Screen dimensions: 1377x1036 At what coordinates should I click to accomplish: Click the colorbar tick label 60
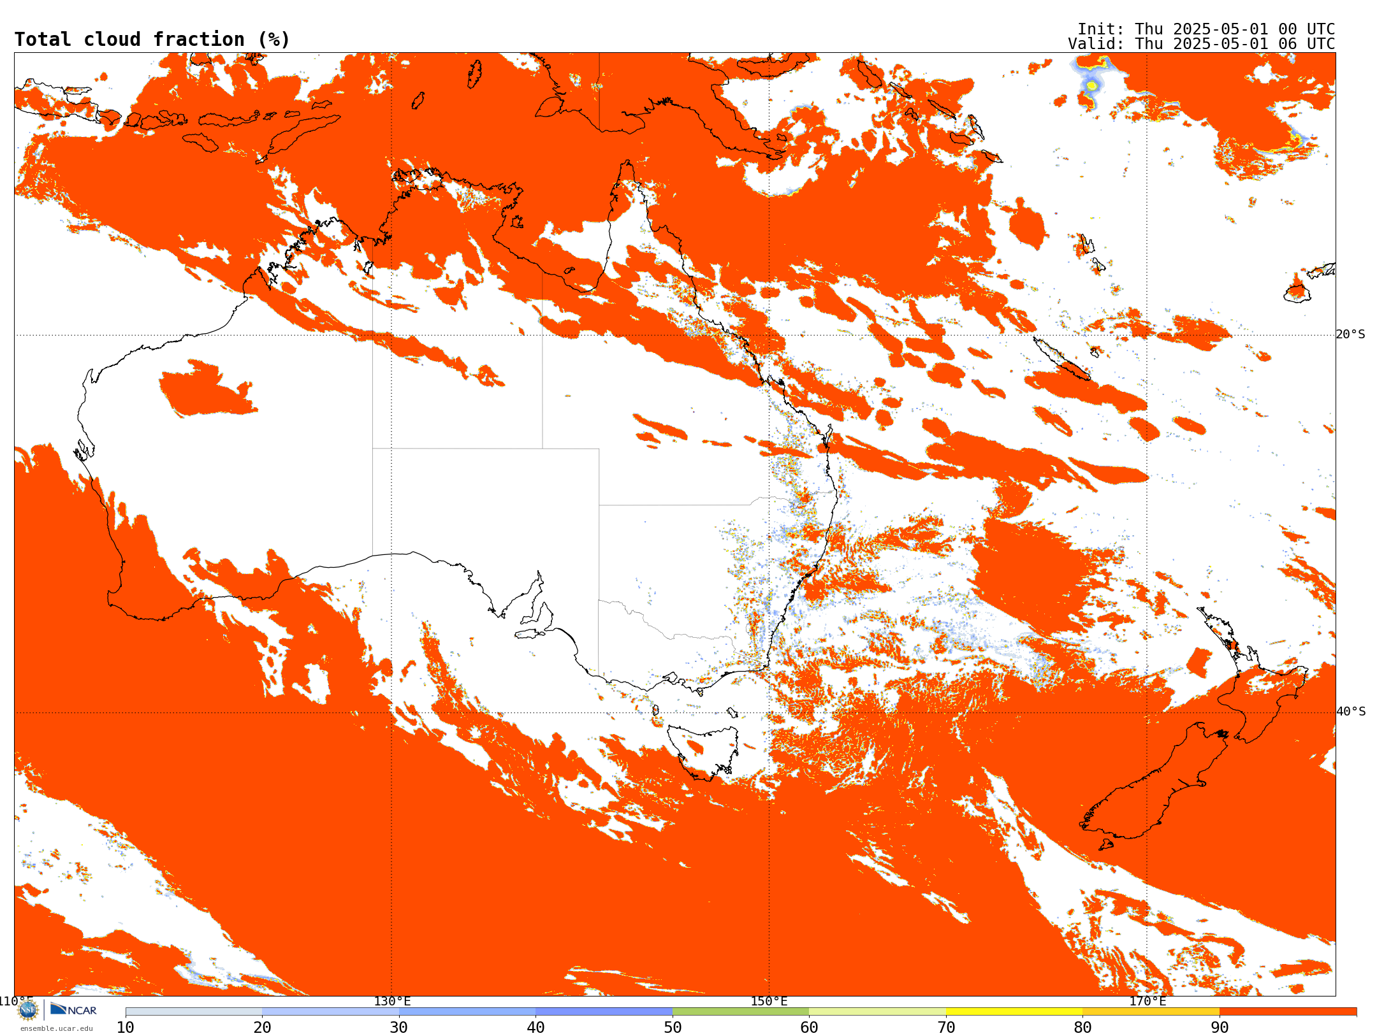810,1027
